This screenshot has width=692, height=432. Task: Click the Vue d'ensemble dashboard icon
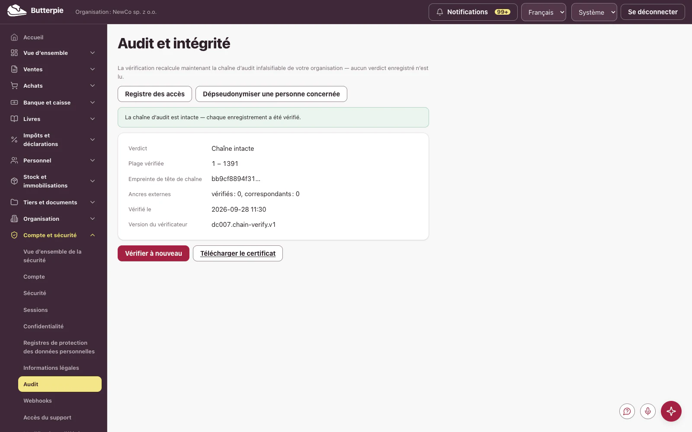coord(14,53)
